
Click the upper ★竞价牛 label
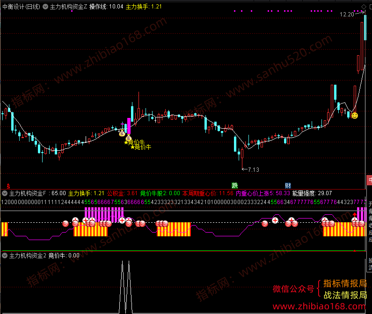click(134, 142)
